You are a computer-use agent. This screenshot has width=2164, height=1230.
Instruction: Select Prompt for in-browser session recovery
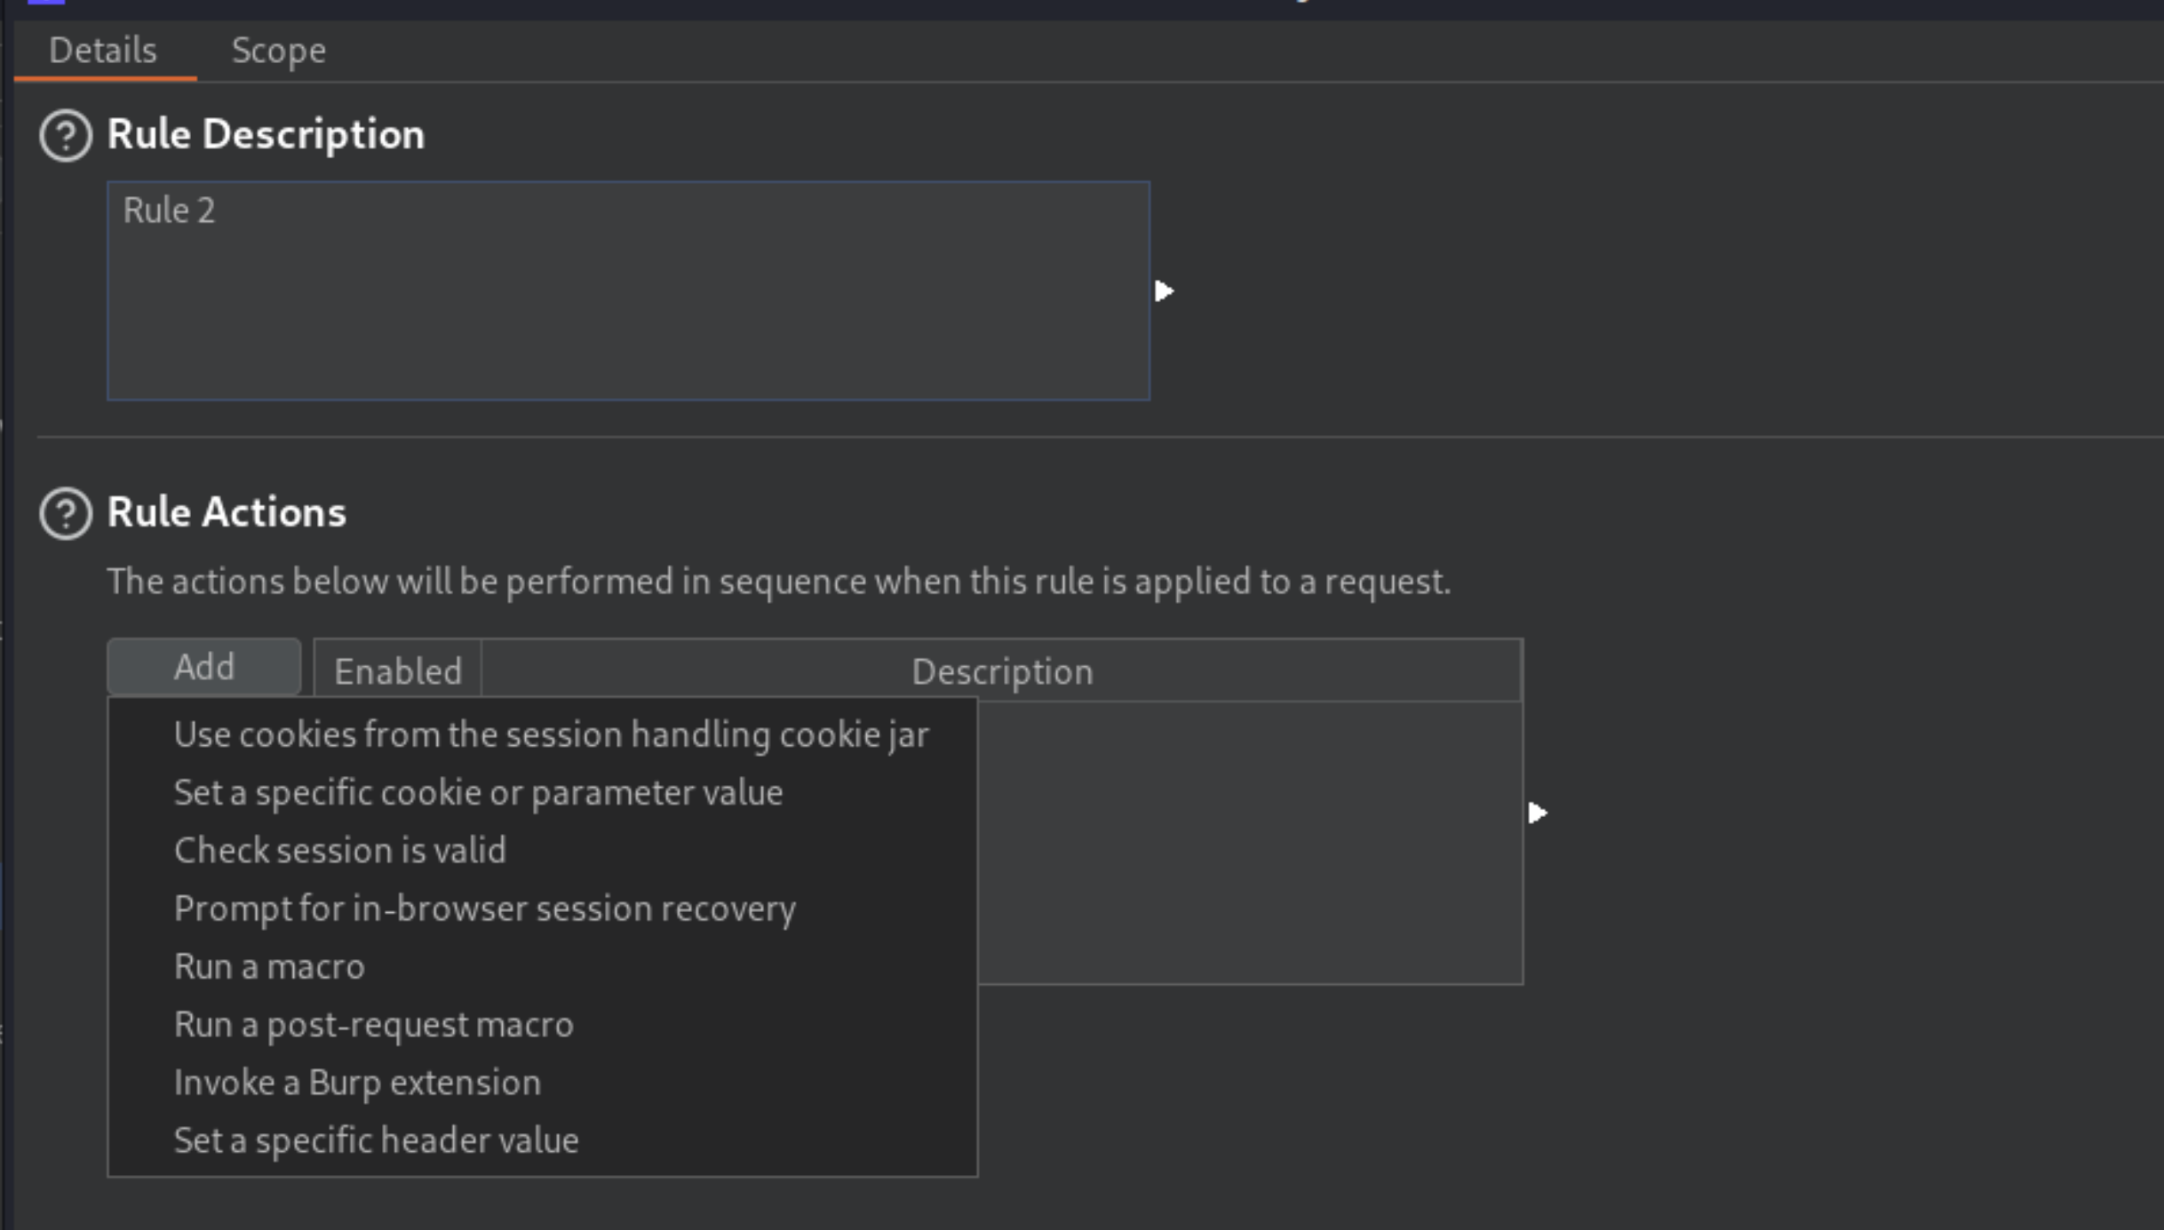(x=484, y=909)
